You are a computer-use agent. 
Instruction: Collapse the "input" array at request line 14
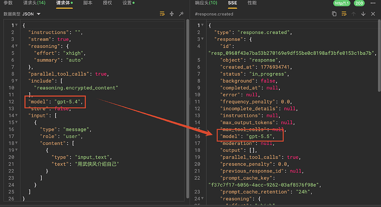pos(17,115)
